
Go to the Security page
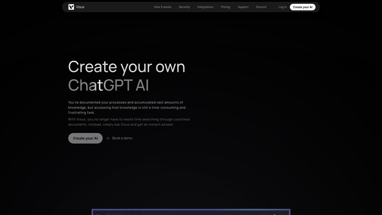(x=184, y=7)
